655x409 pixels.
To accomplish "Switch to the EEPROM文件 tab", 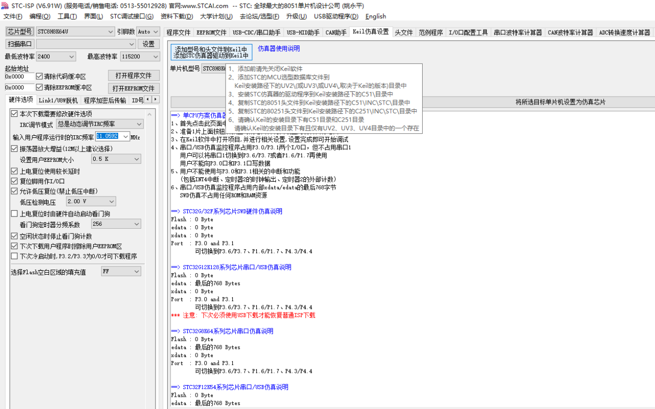I will click(212, 32).
